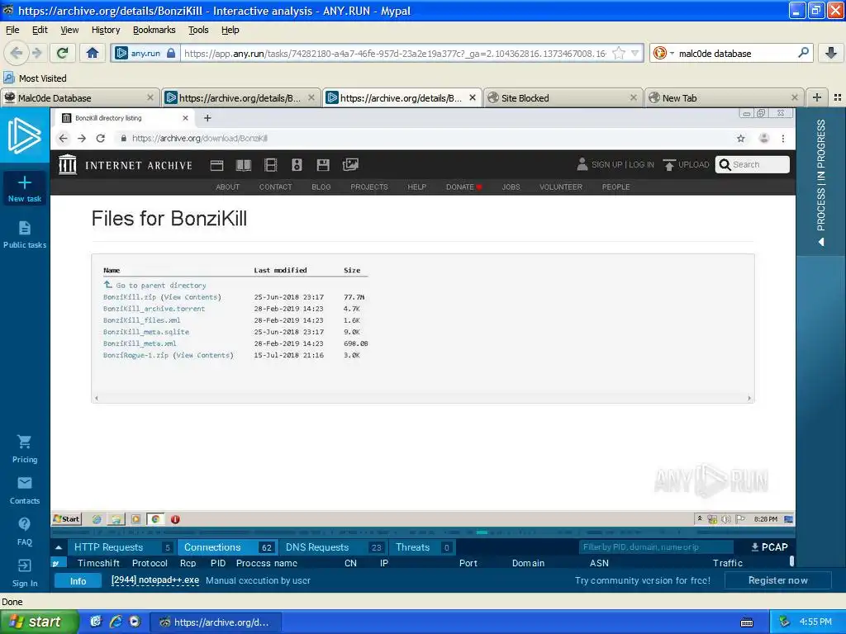
Task: Click Sign In in the sidebar
Action: click(x=24, y=574)
